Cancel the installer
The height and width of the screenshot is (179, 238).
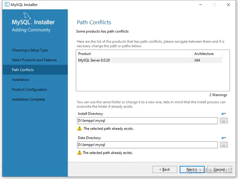[219, 169]
